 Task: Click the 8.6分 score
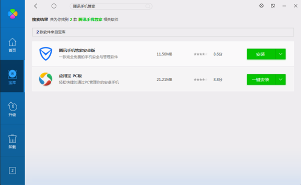(x=218, y=54)
